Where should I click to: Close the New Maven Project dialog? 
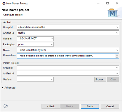(117, 4)
